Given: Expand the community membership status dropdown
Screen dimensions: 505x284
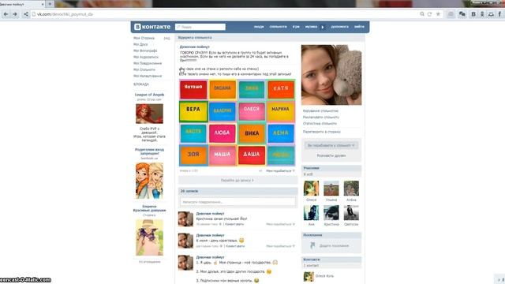Looking at the screenshot, I should tap(331, 145).
